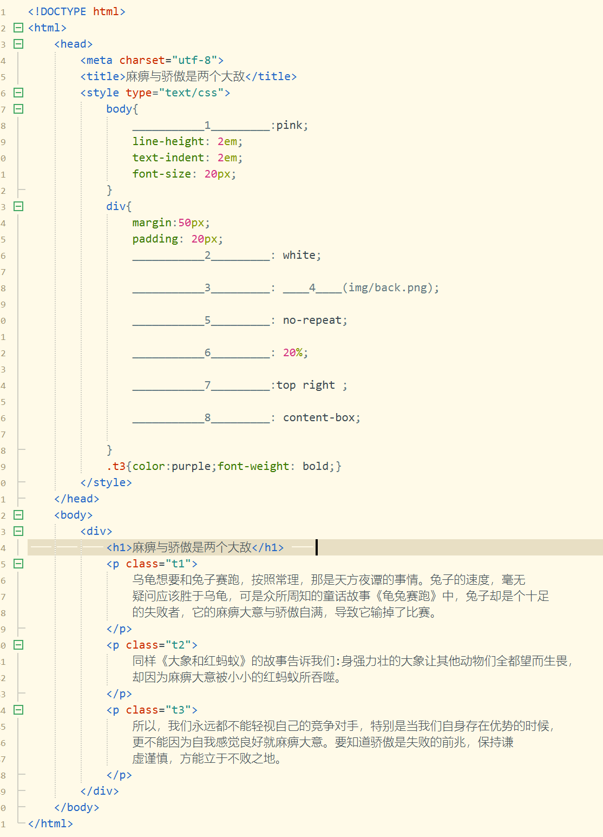This screenshot has width=603, height=837.
Task: Click the closing </html> tag
Action: tap(50, 823)
